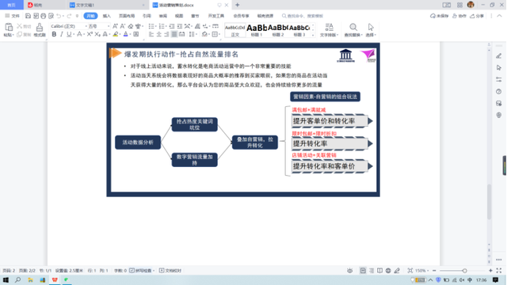Click the clear formatting eraser icon

coord(130,26)
